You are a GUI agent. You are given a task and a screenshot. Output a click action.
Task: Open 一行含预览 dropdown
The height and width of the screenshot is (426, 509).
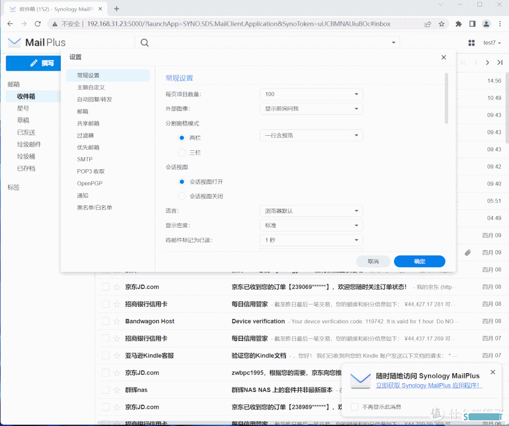312,135
